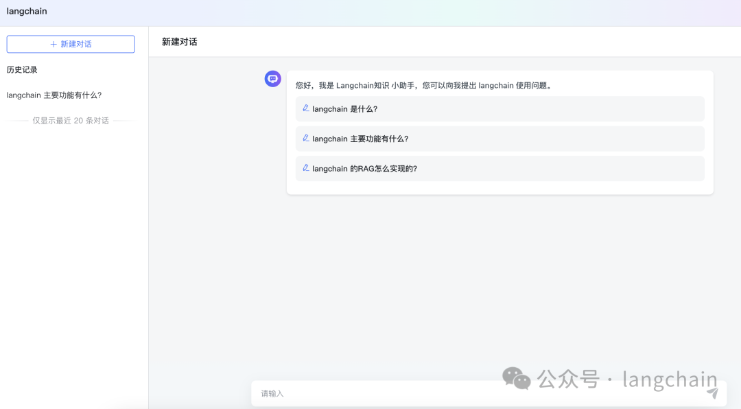
Task: Open history item langchain 主要功能有什么?
Action: tap(54, 95)
